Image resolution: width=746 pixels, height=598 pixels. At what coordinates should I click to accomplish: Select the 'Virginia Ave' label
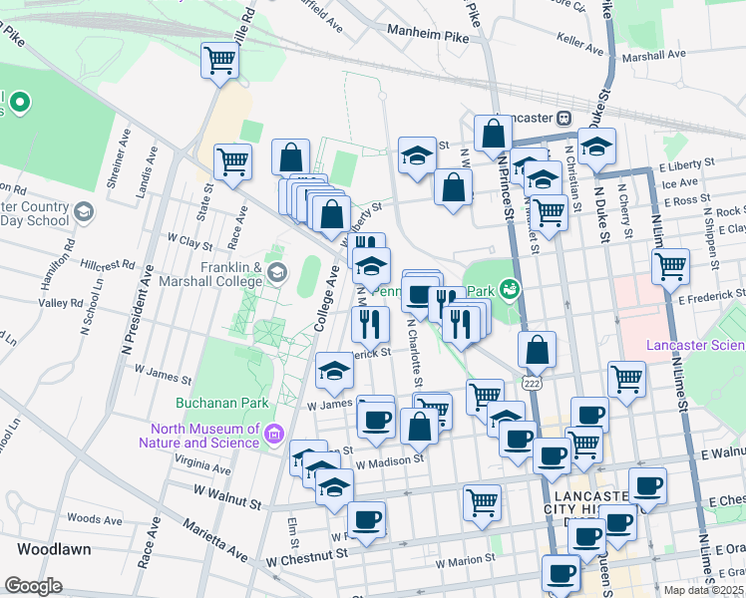tap(202, 464)
